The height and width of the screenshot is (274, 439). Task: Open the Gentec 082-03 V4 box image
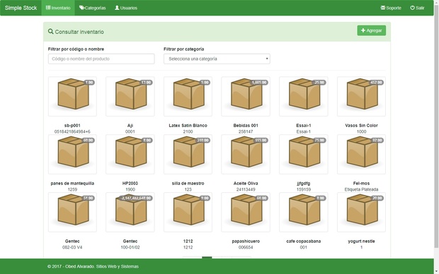[72, 212]
